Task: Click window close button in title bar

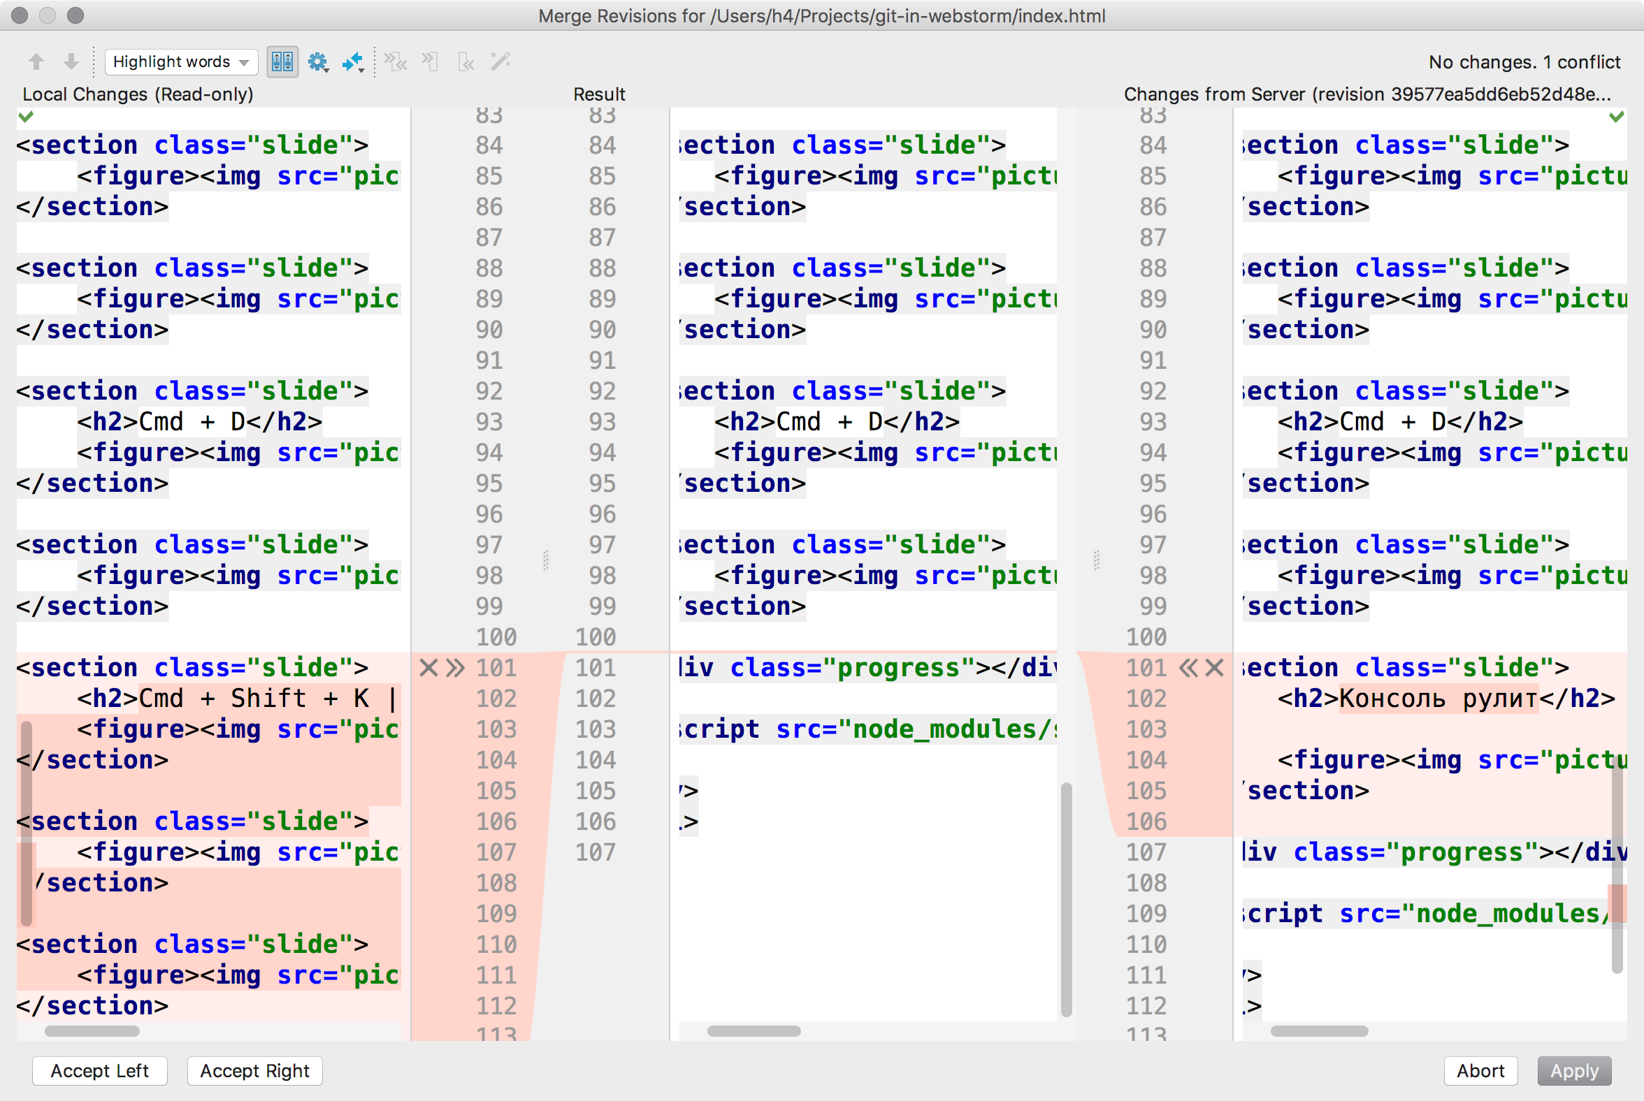Action: [x=20, y=15]
